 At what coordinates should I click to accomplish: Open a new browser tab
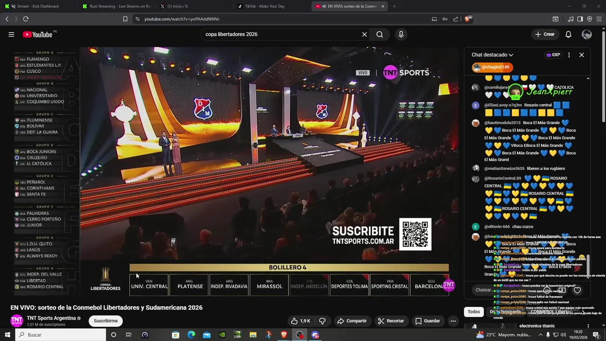(x=394, y=6)
